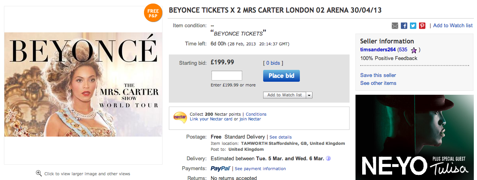Open the Add to Watch list dropdown arrow
Screen dimensions: 477x180
tap(309, 95)
